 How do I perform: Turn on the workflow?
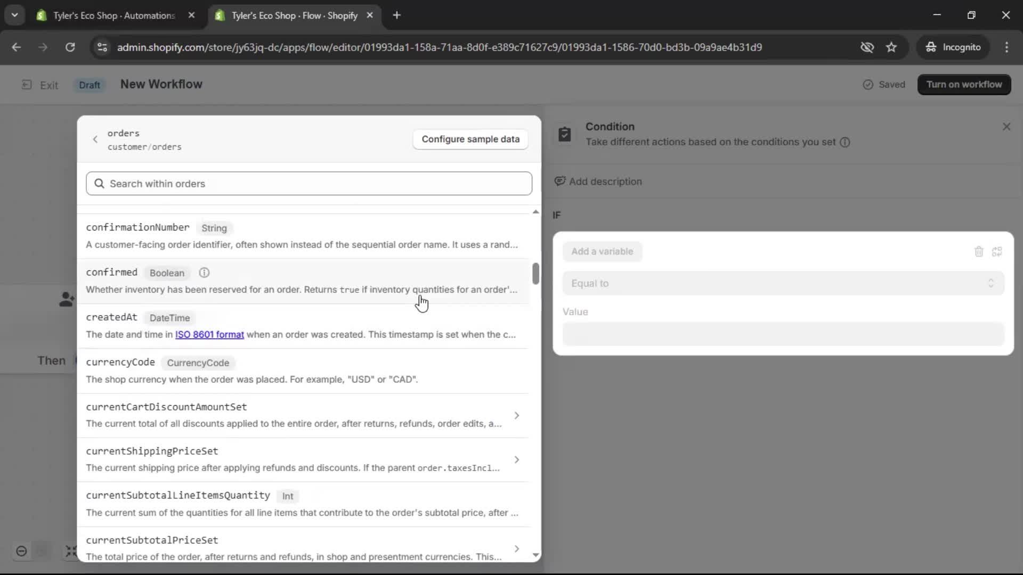(964, 84)
